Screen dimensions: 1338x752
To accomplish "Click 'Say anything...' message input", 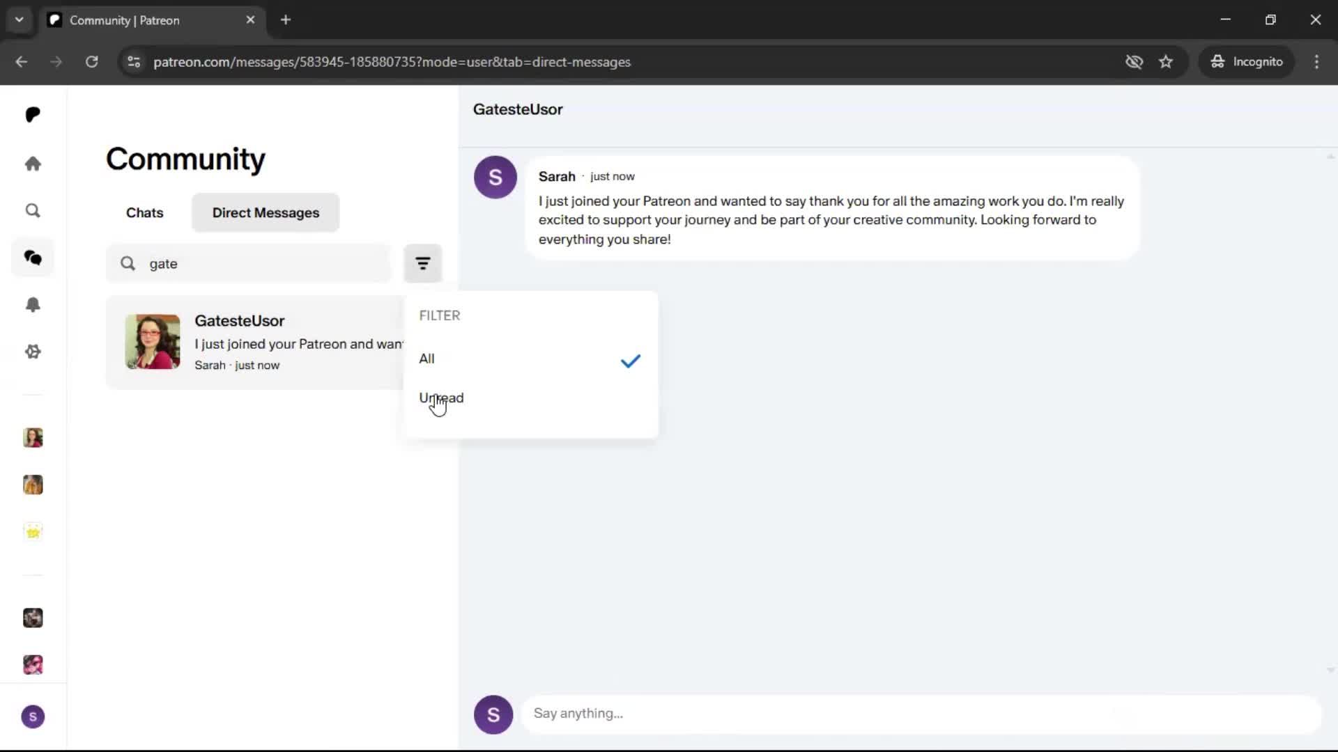I will (x=921, y=714).
